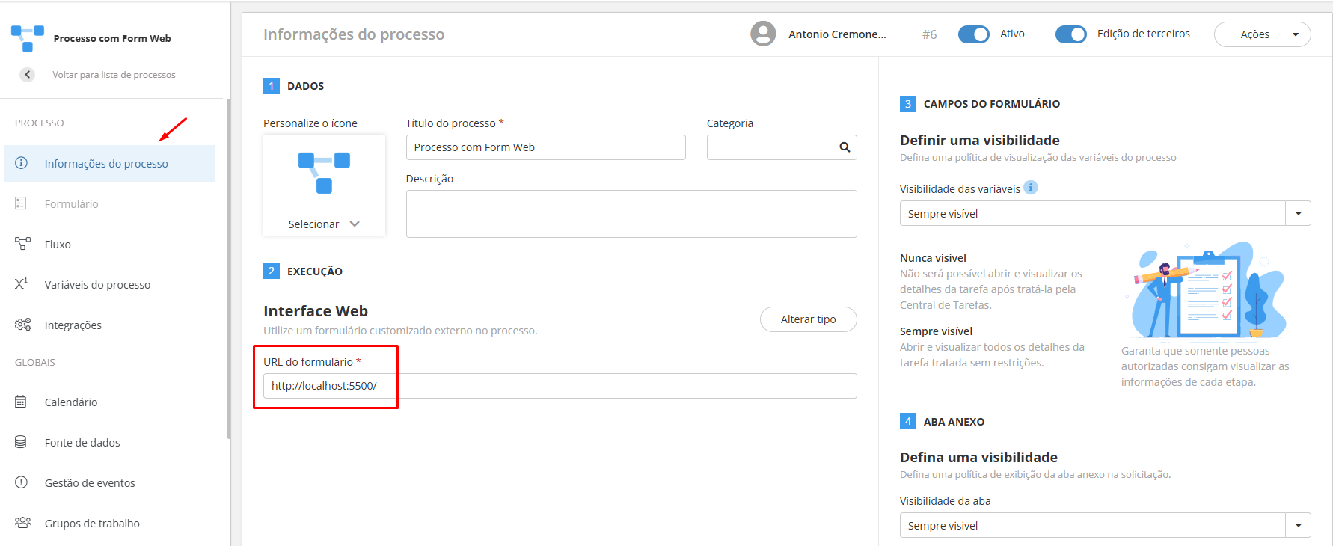Click the Antonio Cremone user name
This screenshot has height=546, width=1333.
click(x=837, y=34)
